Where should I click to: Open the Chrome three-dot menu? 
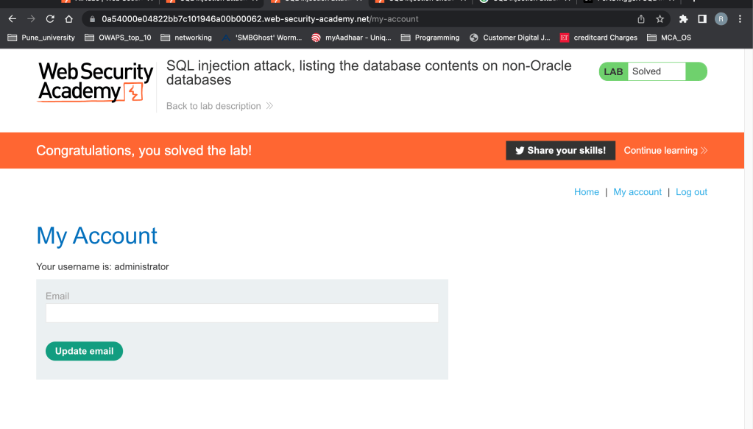[x=740, y=19]
